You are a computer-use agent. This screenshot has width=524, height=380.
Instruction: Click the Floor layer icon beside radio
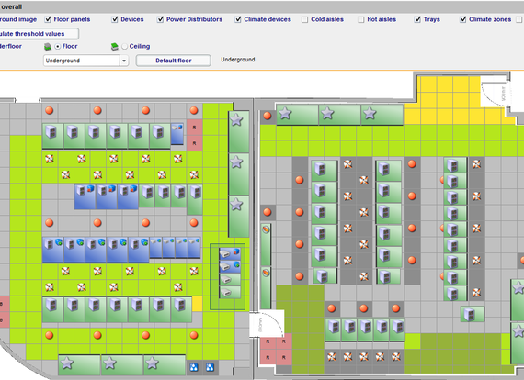[48, 47]
